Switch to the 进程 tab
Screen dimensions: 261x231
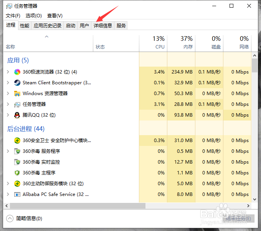pyautogui.click(x=11, y=25)
